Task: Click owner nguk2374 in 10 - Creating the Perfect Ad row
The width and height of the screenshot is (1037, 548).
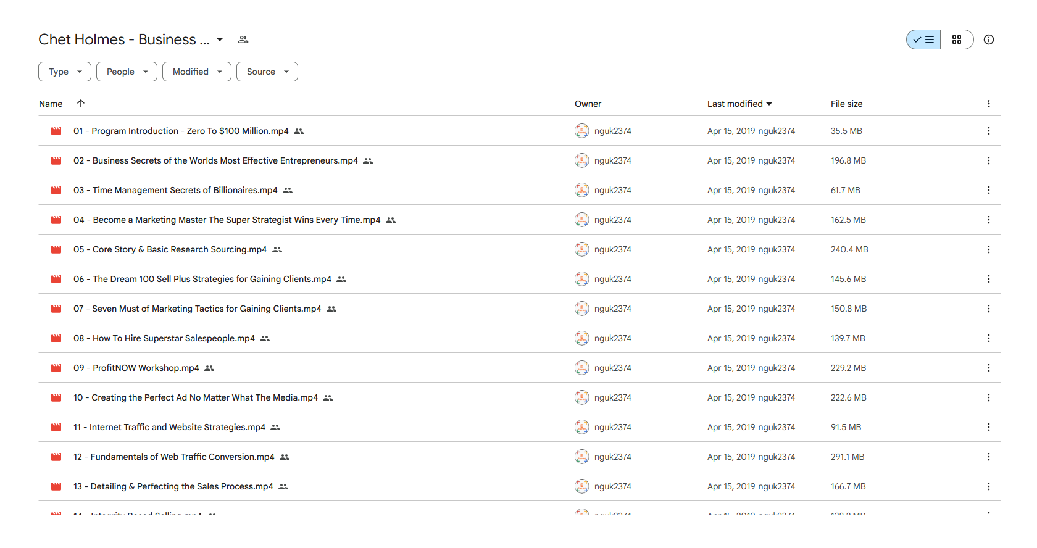Action: [613, 397]
